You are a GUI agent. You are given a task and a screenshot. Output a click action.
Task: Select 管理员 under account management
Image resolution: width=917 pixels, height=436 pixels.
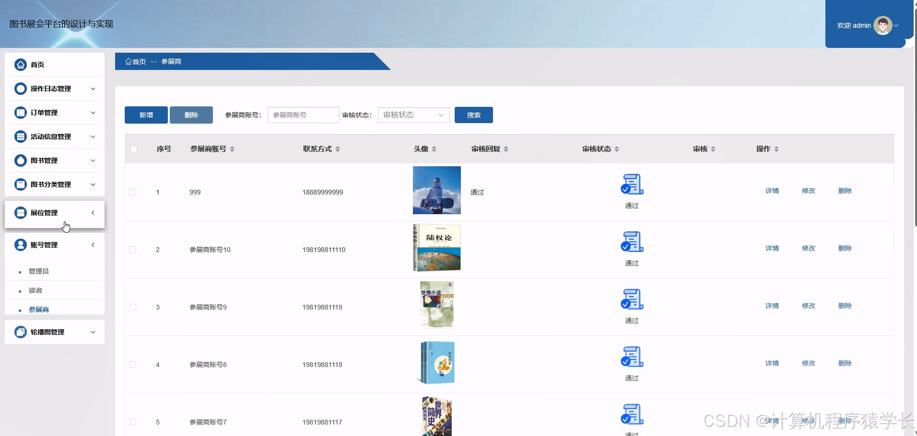tap(38, 271)
